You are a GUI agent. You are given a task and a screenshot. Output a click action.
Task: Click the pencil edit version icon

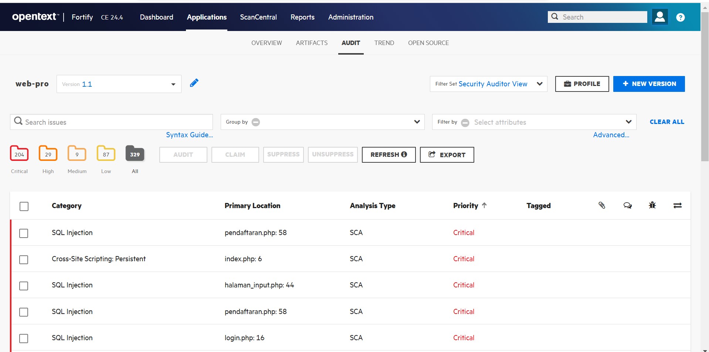click(x=194, y=83)
